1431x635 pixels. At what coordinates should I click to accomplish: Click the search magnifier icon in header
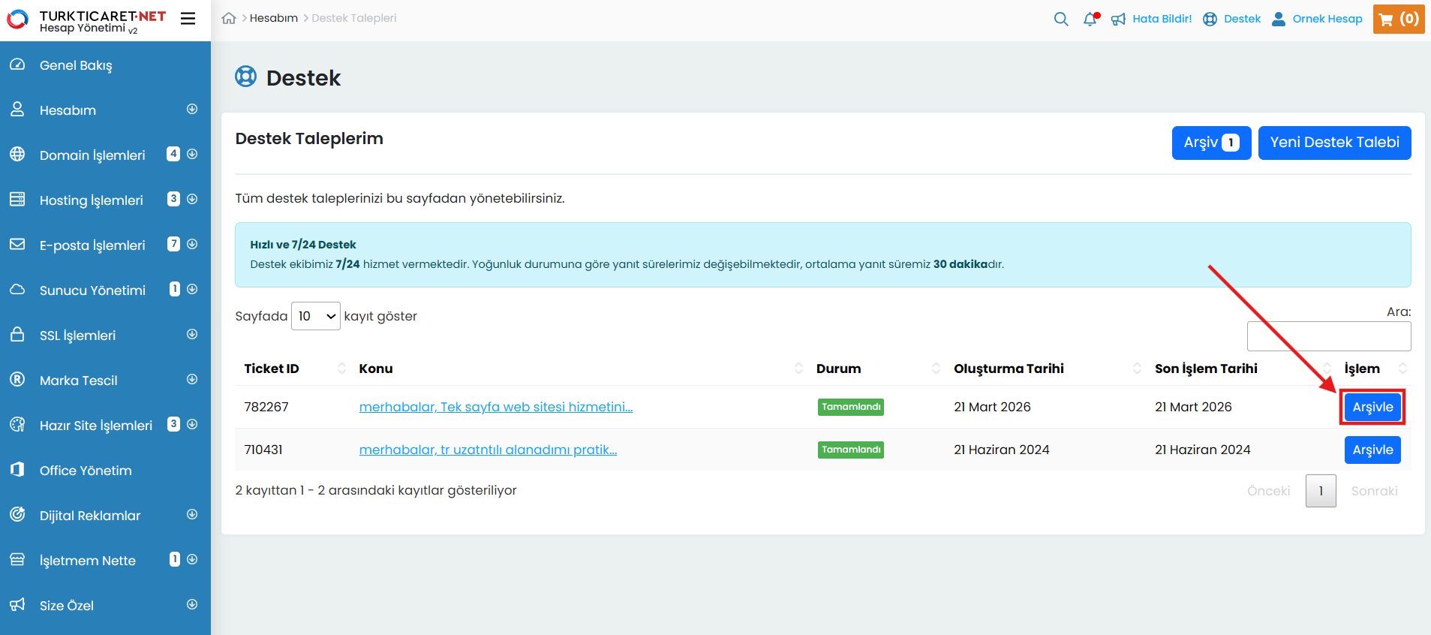[x=1060, y=19]
